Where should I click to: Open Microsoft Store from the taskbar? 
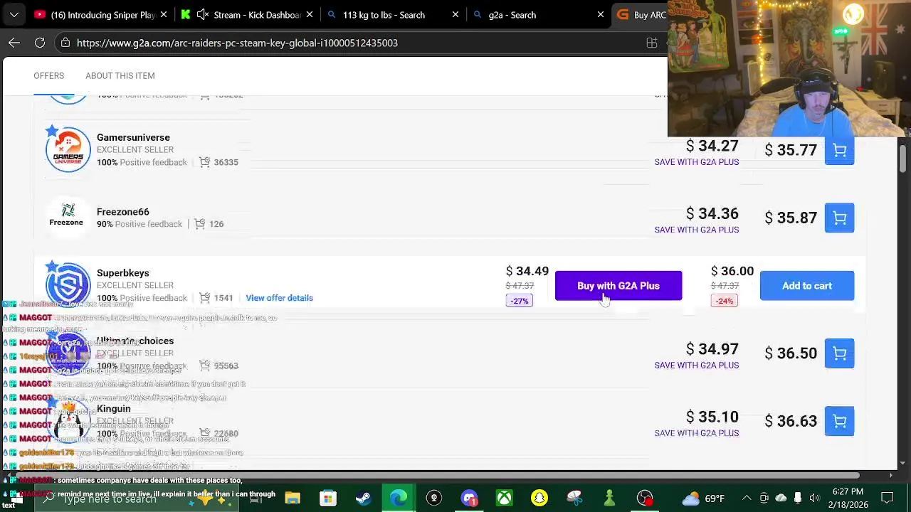[x=327, y=498]
